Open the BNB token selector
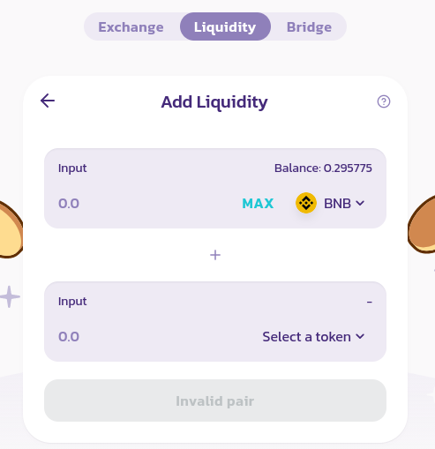Screen dimensions: 435x449 [330, 203]
